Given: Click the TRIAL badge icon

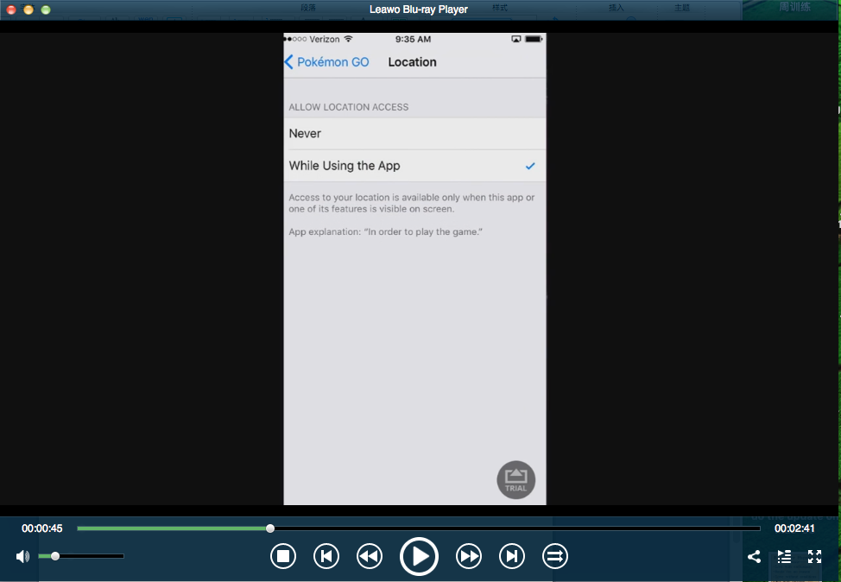Looking at the screenshot, I should pos(516,479).
